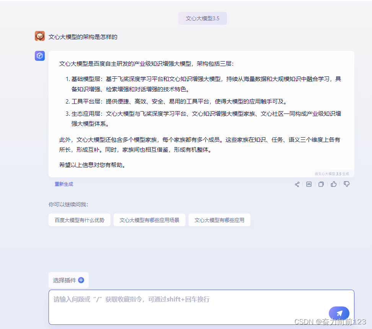The width and height of the screenshot is (372, 329).
Task: Click the 由文心大模型 3.5 生成 label
Action: [332, 174]
